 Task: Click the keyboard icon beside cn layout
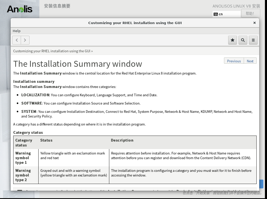216,14
